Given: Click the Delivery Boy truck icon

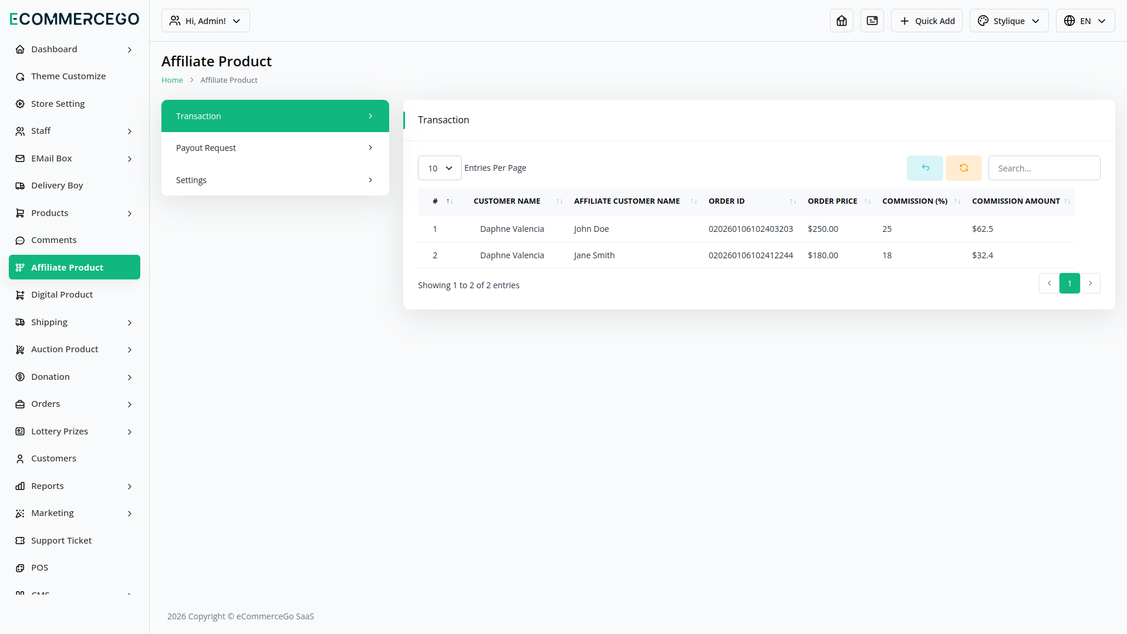Looking at the screenshot, I should 20,186.
